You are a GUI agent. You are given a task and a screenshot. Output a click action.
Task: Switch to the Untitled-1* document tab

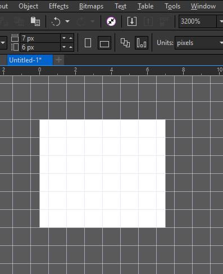30,60
